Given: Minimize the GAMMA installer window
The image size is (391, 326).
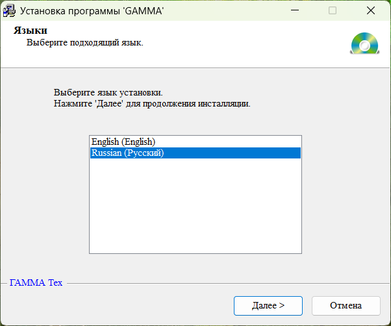Looking at the screenshot, I should tap(296, 10).
